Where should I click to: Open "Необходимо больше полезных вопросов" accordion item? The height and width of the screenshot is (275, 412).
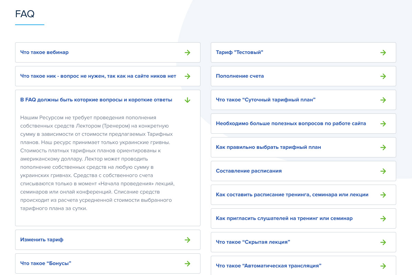point(290,124)
